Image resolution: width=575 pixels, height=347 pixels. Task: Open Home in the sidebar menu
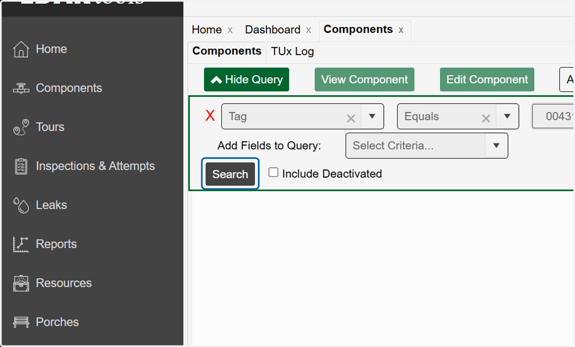click(51, 49)
